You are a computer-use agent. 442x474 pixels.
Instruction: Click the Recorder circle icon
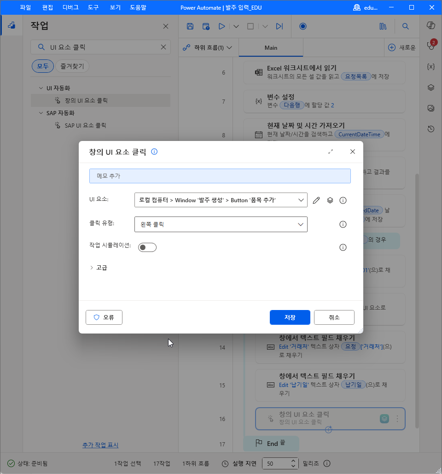[302, 26]
